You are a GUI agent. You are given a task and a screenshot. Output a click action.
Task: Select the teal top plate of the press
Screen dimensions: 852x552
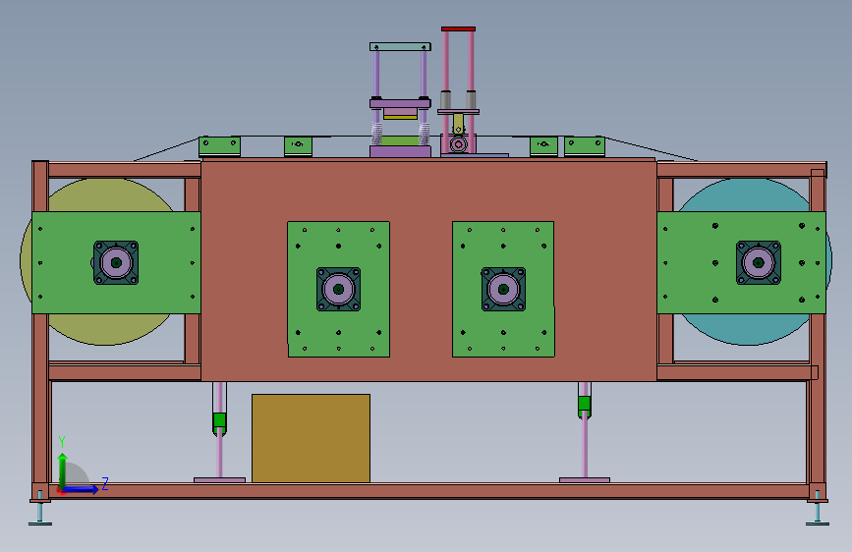coord(401,47)
